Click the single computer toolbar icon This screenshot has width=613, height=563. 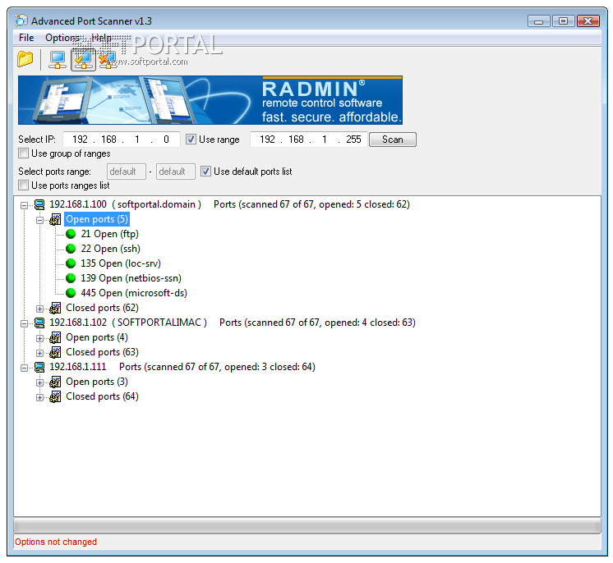[58, 60]
